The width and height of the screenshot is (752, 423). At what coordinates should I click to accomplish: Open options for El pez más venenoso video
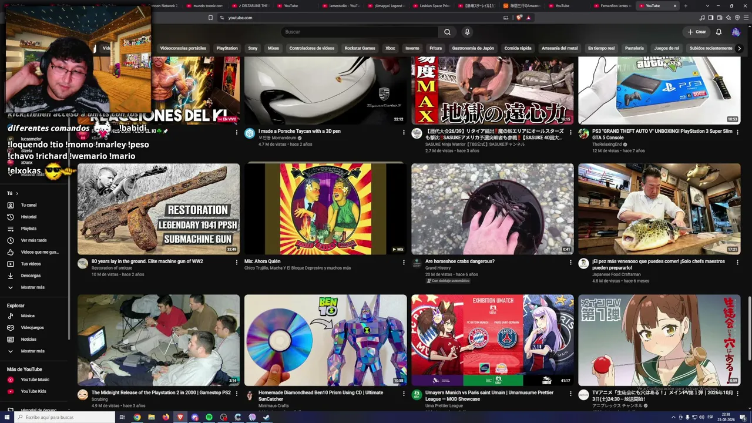tap(737, 262)
